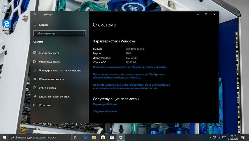Go back with the Settings back arrow
The height and width of the screenshot is (141, 249).
tap(35, 15)
